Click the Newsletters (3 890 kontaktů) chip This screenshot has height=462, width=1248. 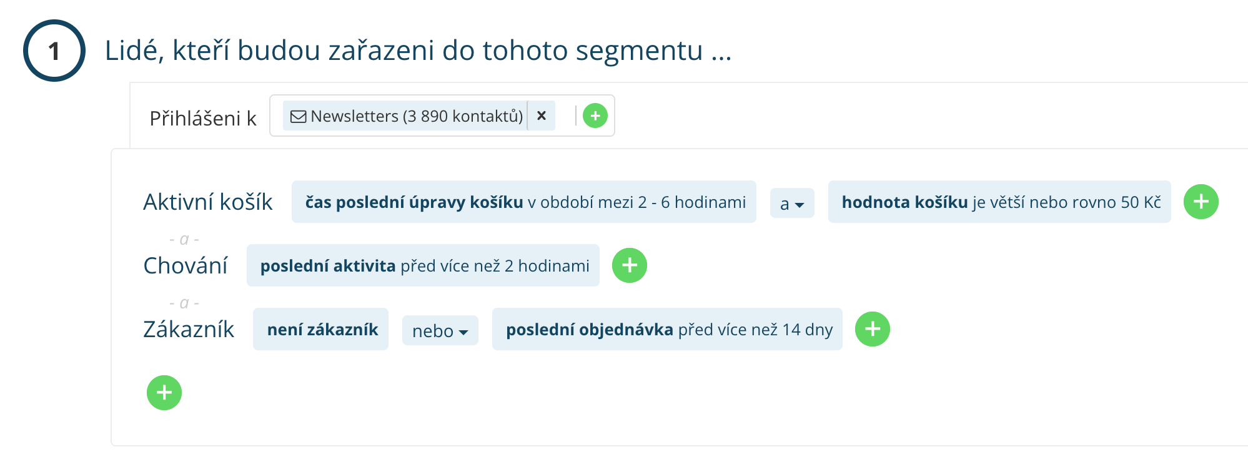(406, 115)
